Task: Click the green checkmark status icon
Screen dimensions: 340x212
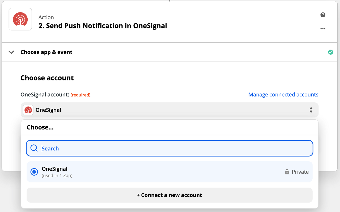Action: click(330, 52)
